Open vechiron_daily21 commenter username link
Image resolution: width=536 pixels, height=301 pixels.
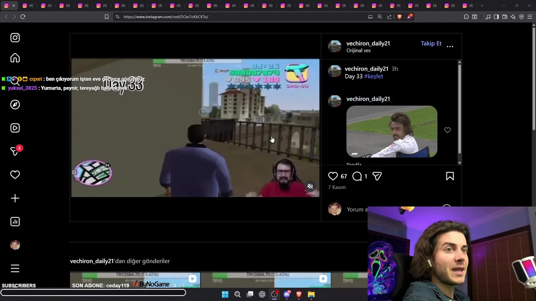tap(368, 99)
